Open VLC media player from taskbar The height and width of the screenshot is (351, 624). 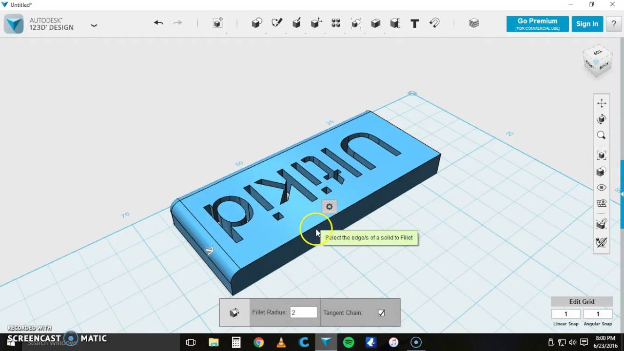(x=281, y=342)
